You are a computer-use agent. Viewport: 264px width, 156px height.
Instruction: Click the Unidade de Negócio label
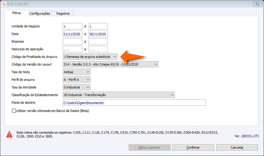(26, 26)
